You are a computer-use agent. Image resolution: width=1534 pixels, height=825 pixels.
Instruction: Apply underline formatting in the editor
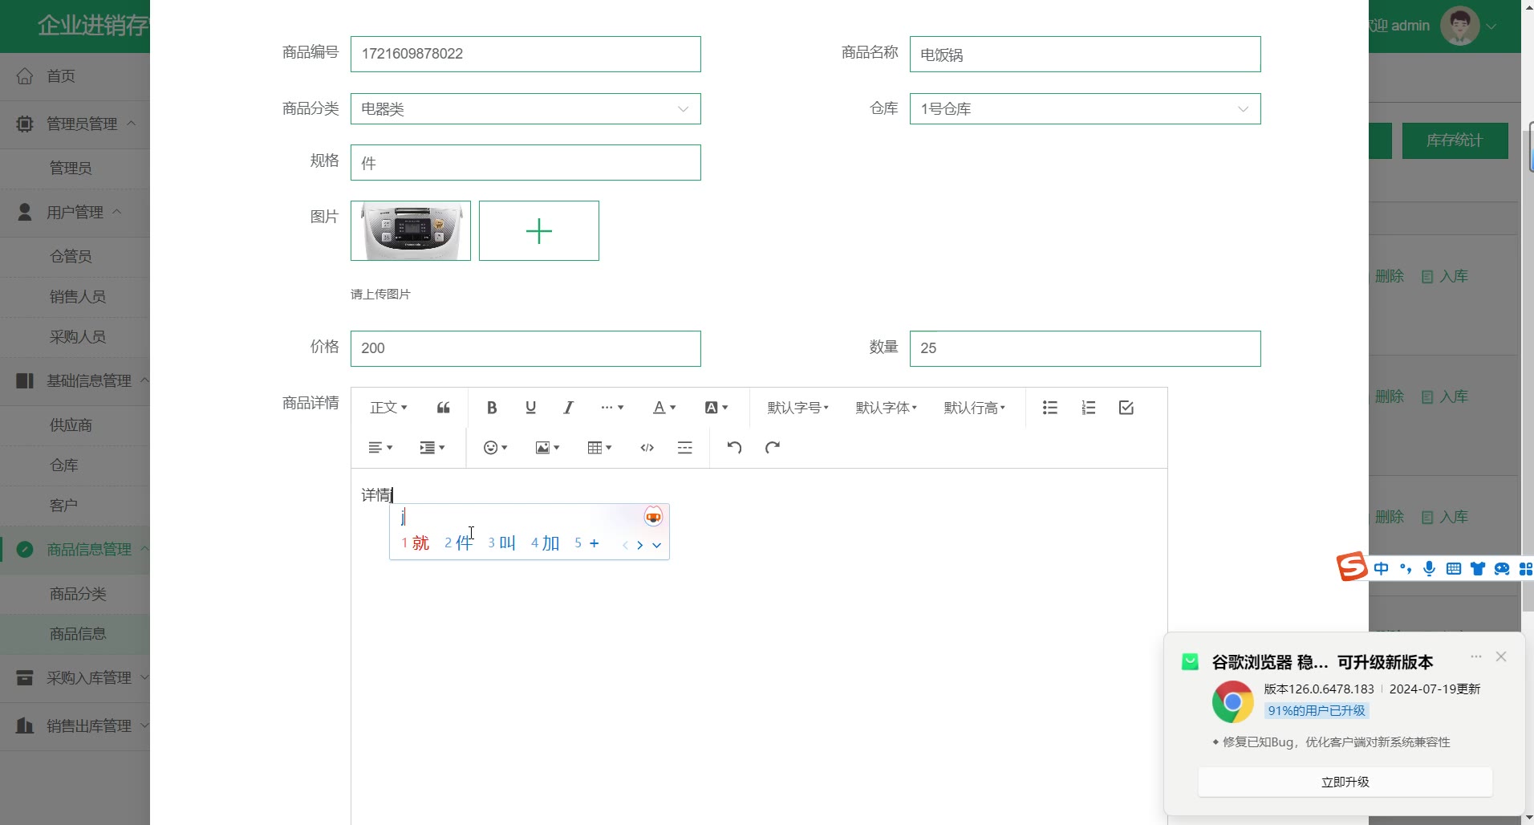tap(530, 408)
